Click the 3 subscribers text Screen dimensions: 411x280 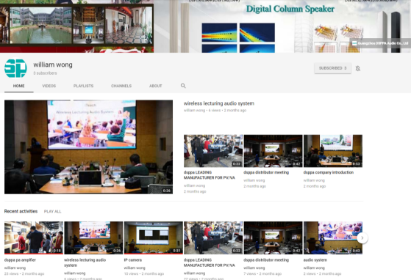pos(45,73)
